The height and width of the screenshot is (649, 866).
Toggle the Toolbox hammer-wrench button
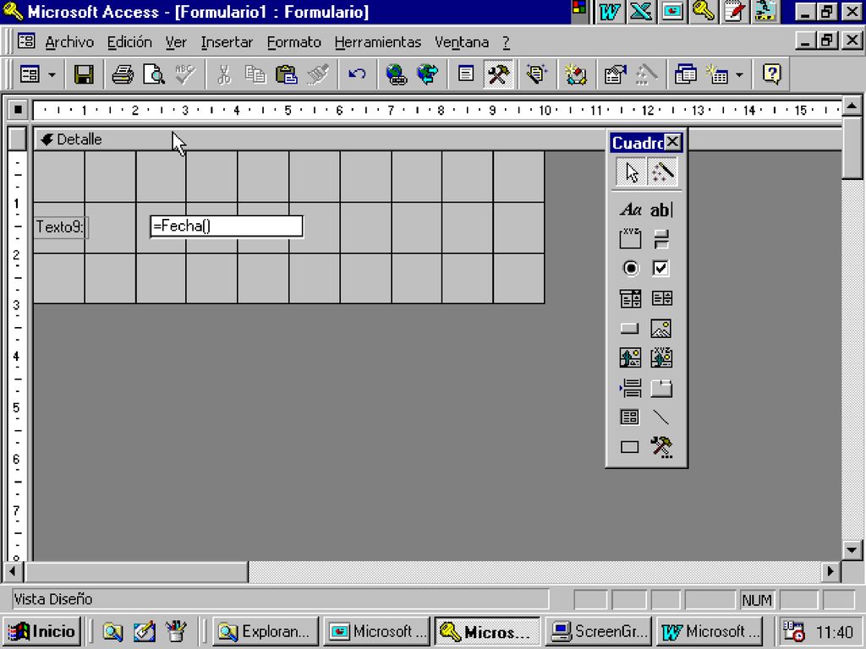[x=497, y=74]
